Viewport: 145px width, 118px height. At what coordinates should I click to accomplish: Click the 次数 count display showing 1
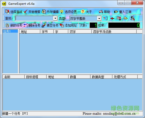[93, 25]
